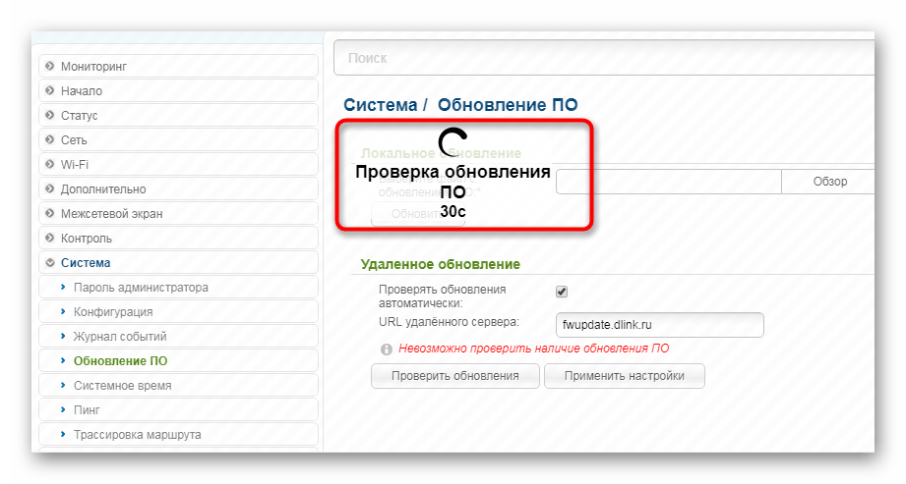Viewport: 906px width, 484px height.
Task: Open Системное время submenu item
Action: 178,386
